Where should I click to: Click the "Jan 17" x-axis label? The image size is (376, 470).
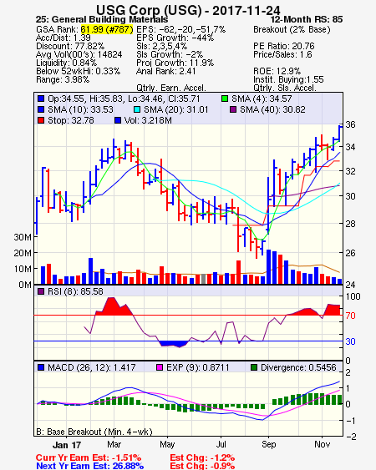[x=67, y=445]
